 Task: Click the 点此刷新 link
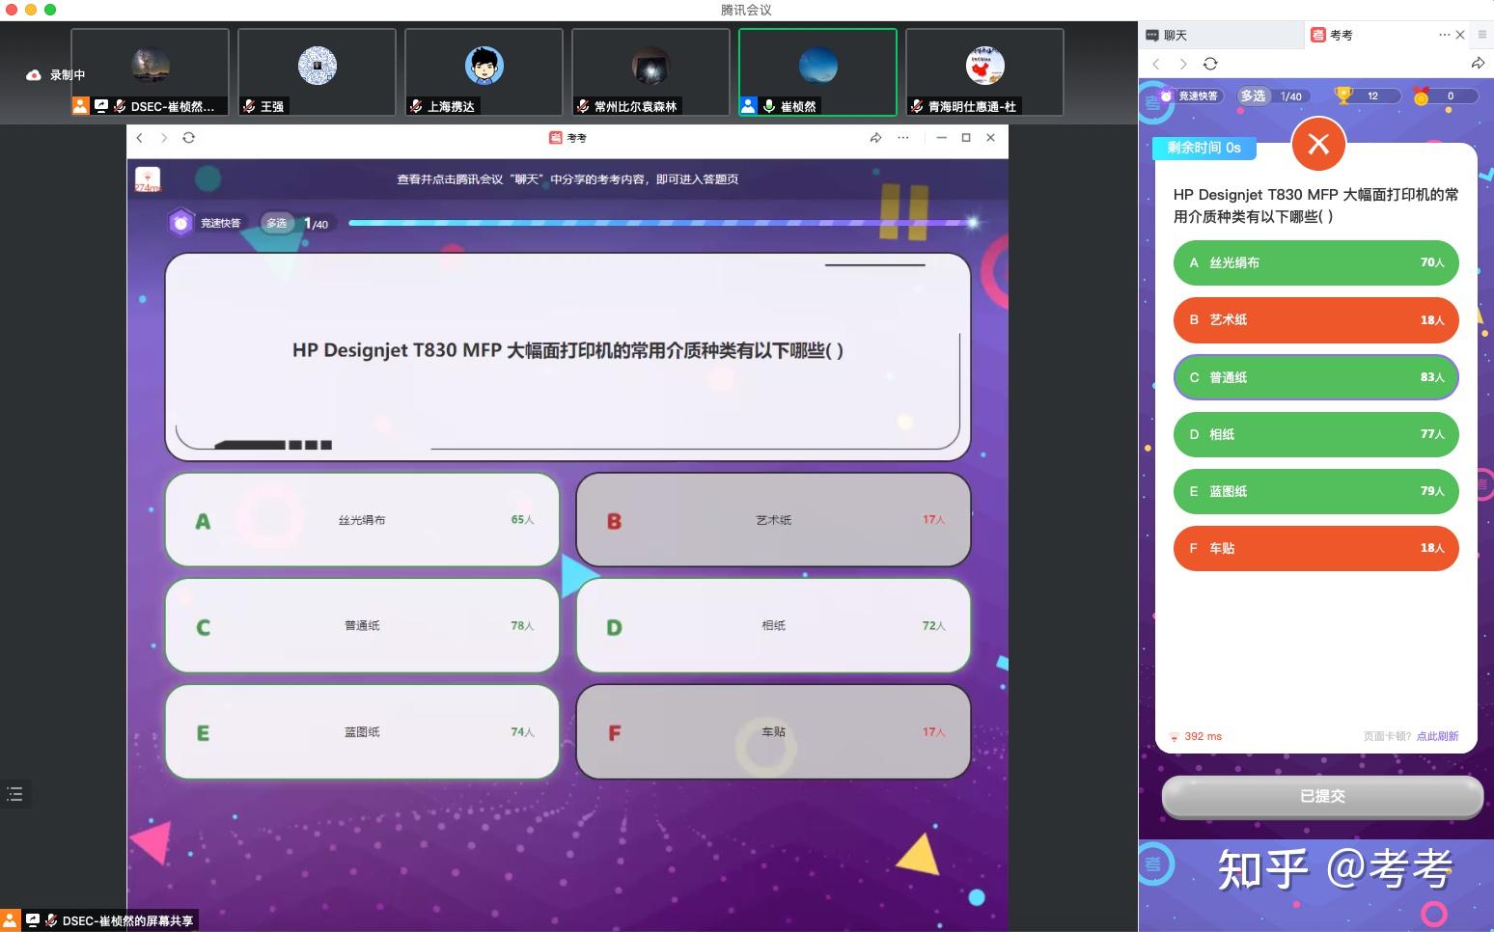point(1437,736)
